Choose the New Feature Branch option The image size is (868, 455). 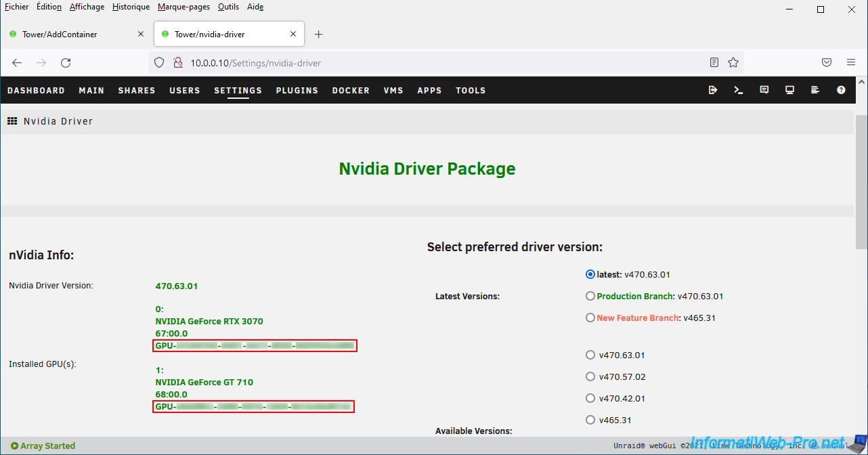pyautogui.click(x=590, y=318)
